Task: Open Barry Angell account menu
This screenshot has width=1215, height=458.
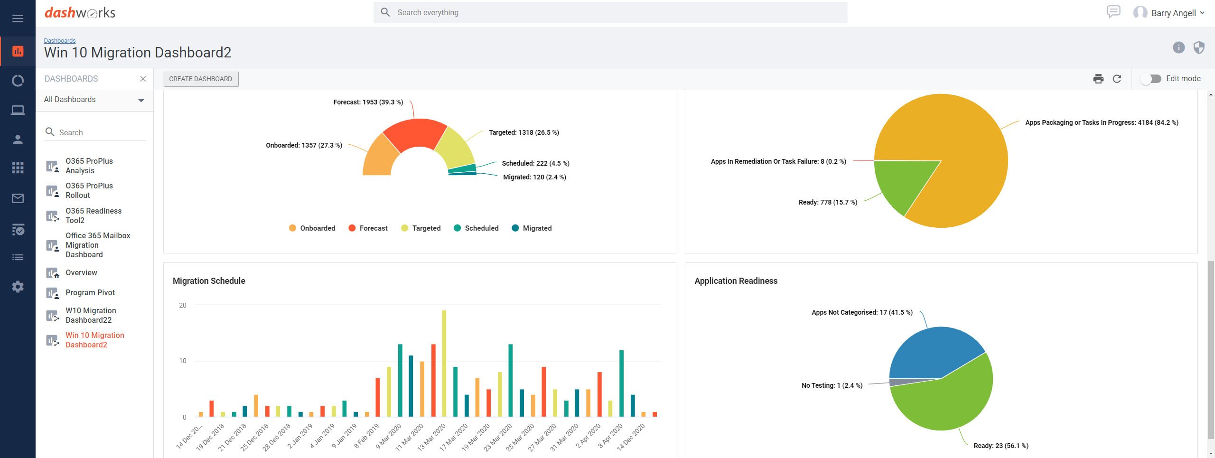Action: [x=1178, y=13]
